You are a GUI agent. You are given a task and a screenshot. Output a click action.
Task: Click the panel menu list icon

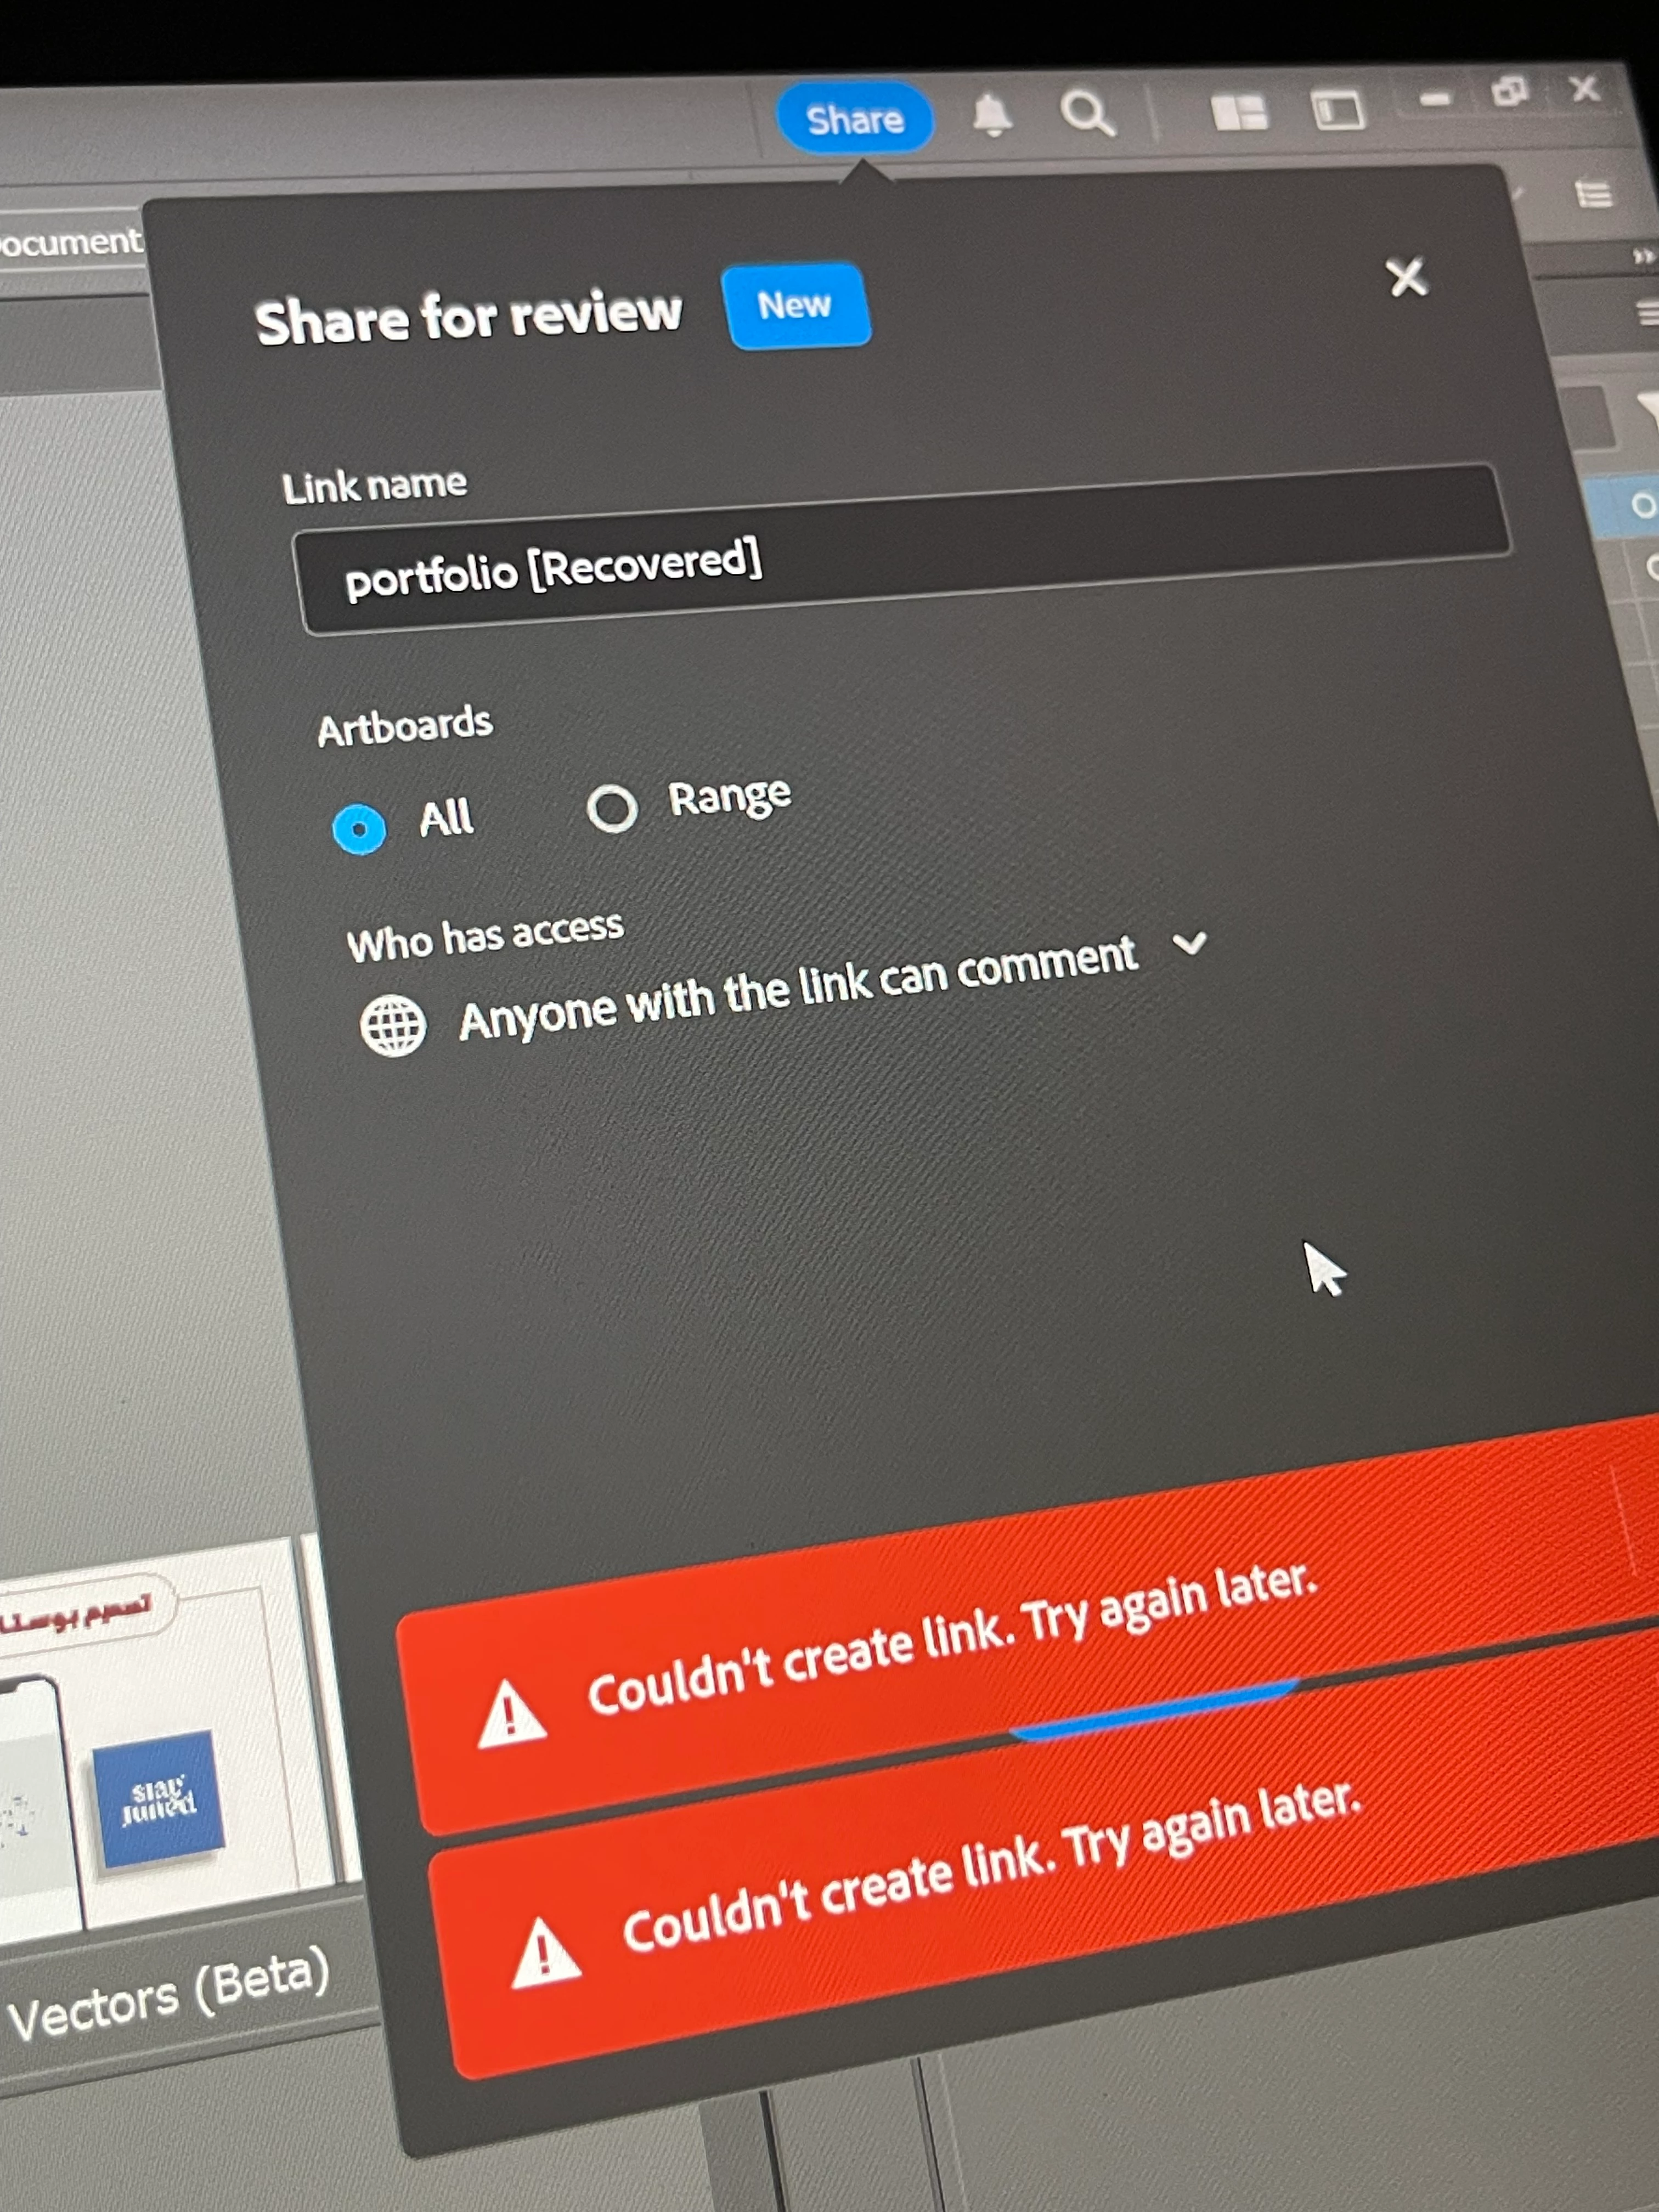1593,193
